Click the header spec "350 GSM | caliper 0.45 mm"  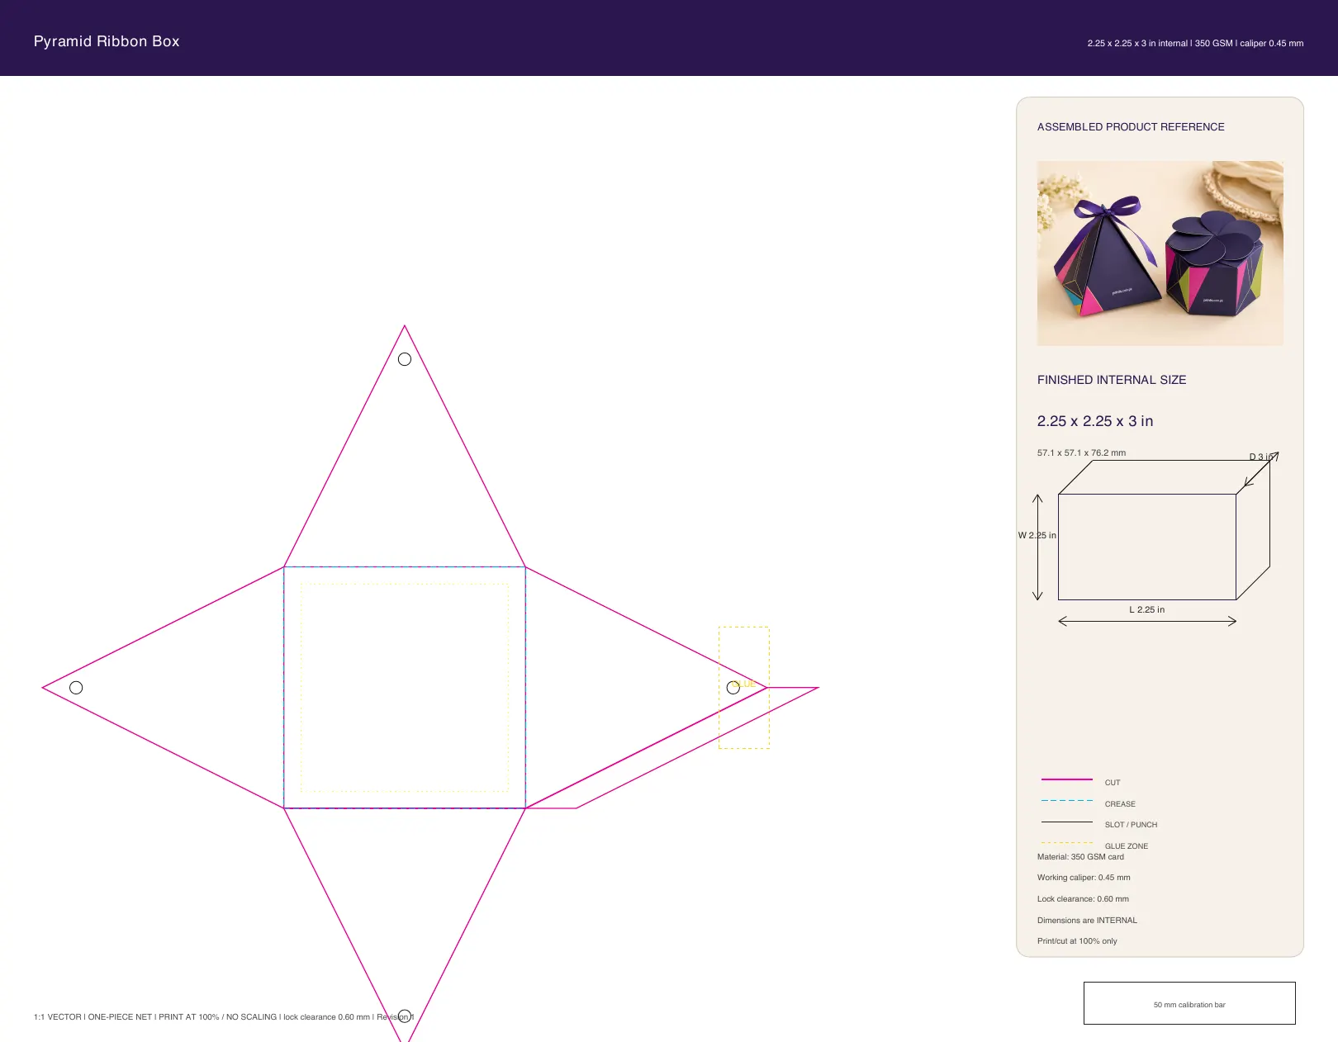1249,43
